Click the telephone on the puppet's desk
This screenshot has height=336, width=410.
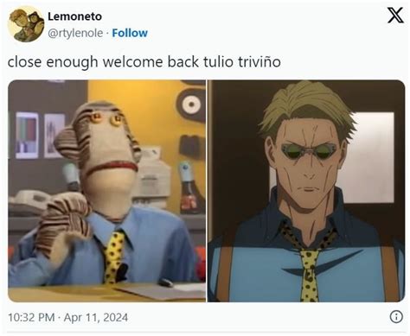point(29,201)
